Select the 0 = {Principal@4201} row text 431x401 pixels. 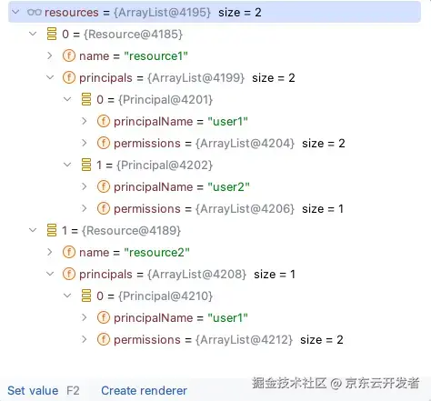click(x=155, y=100)
